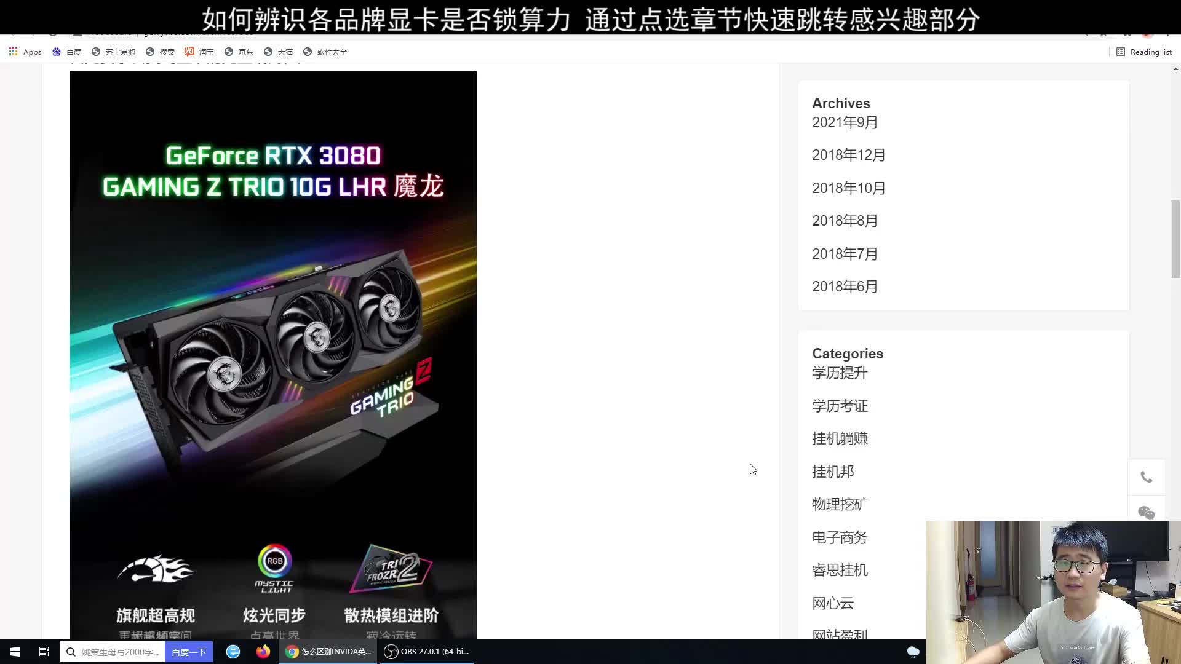Click the phone contact icon on right edge
This screenshot has height=664, width=1181.
(1147, 477)
